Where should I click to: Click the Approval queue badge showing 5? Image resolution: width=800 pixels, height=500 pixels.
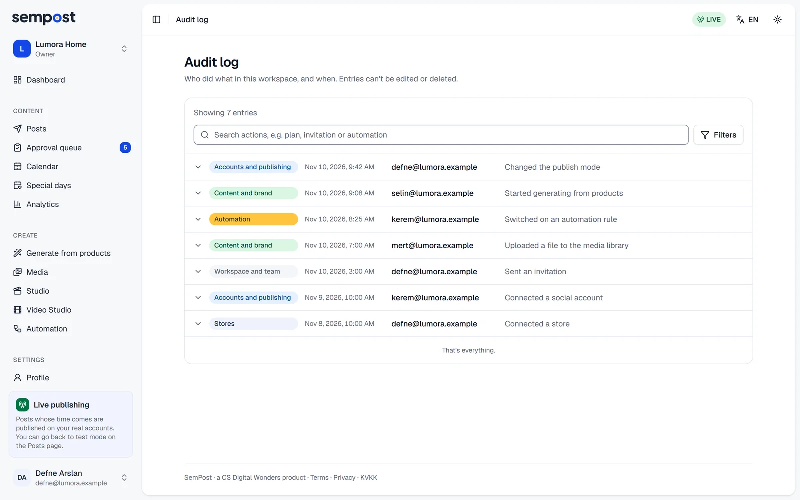click(x=125, y=148)
